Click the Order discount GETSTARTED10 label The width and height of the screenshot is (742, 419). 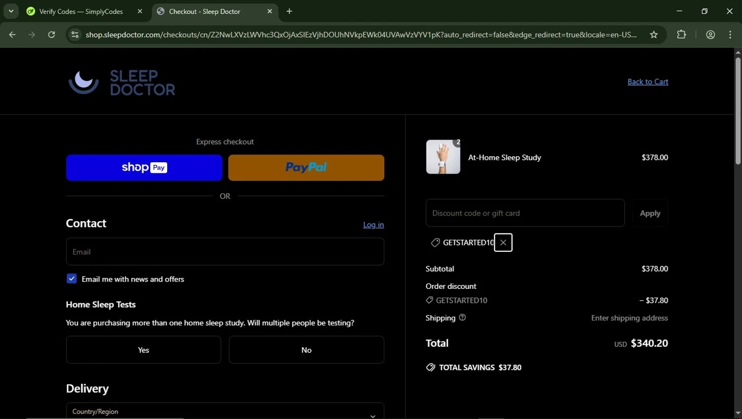(x=462, y=300)
